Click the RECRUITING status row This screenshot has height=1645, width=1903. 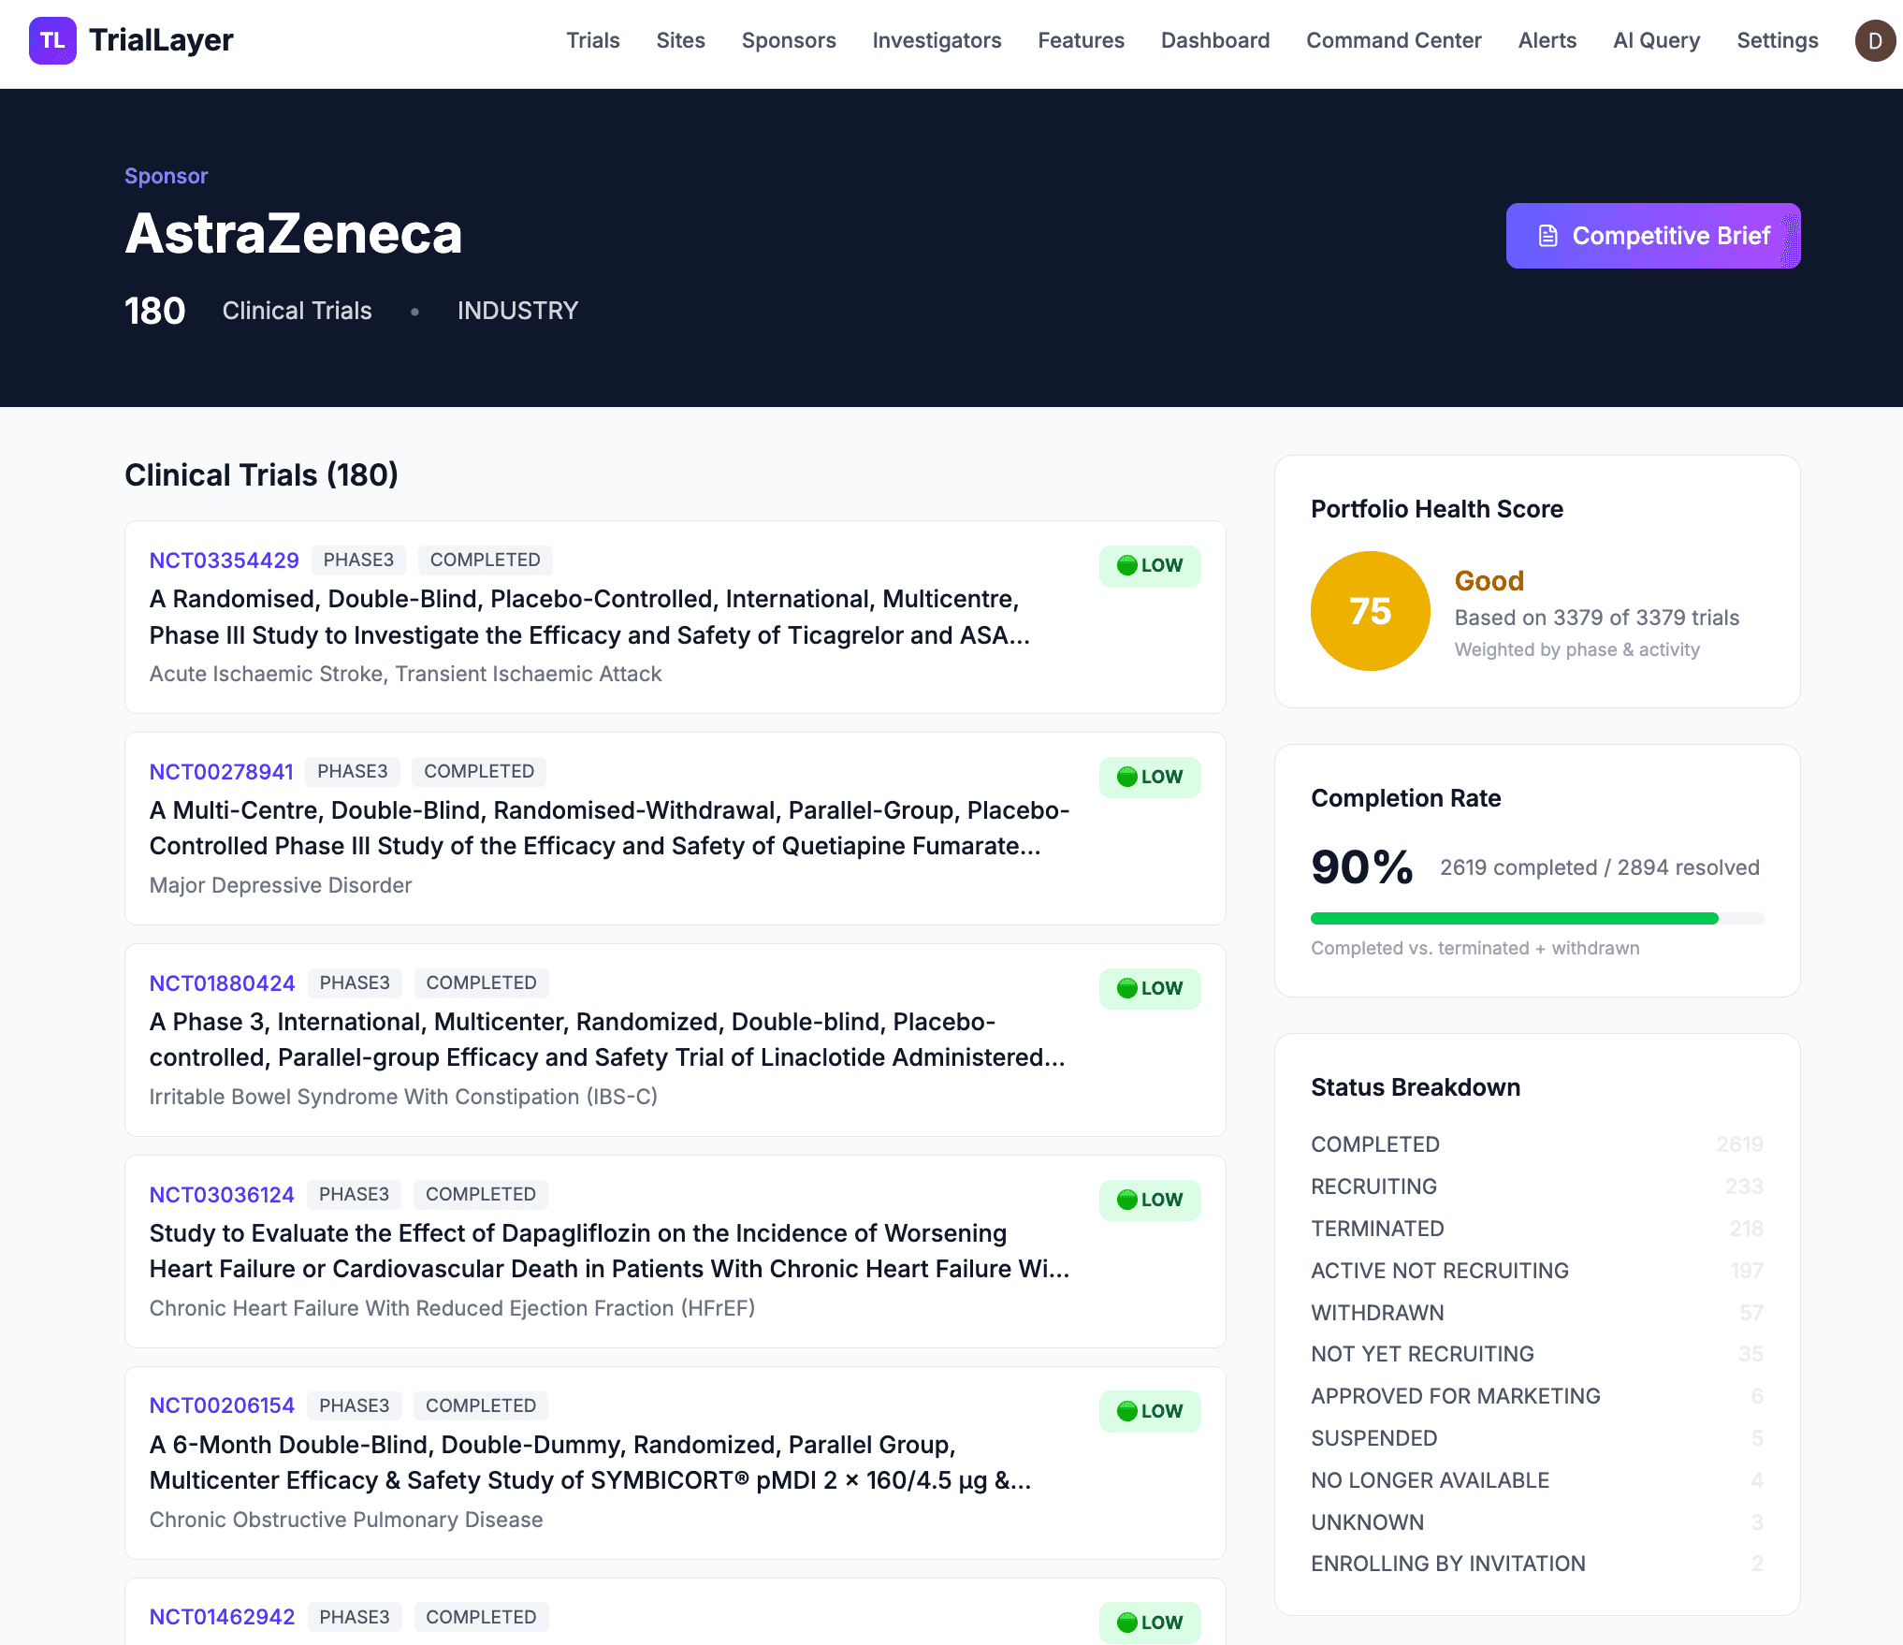click(x=1537, y=1186)
